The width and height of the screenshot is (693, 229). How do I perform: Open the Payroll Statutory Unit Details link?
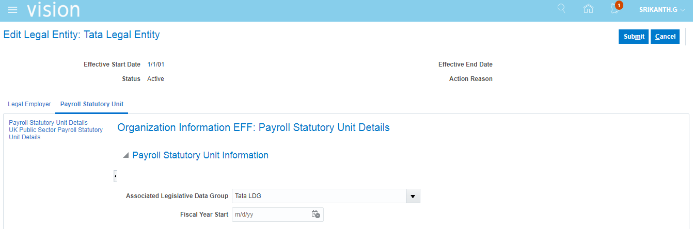click(48, 123)
